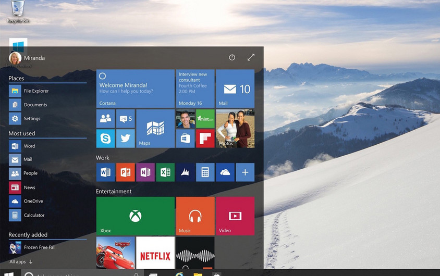
Task: Launch Word from the Most used list
Action: click(x=22, y=146)
